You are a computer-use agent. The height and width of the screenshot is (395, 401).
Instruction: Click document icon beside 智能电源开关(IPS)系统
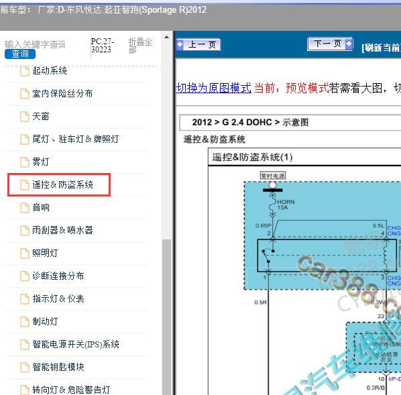click(25, 344)
